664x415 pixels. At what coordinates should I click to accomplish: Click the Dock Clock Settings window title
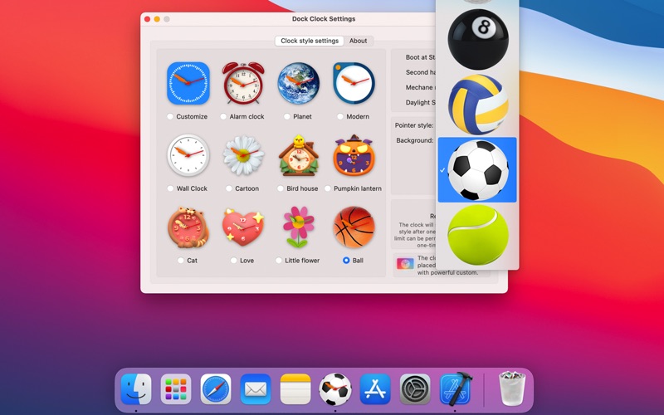pyautogui.click(x=324, y=19)
